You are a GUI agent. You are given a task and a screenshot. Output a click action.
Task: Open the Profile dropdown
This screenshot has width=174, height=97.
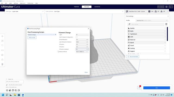(152, 20)
